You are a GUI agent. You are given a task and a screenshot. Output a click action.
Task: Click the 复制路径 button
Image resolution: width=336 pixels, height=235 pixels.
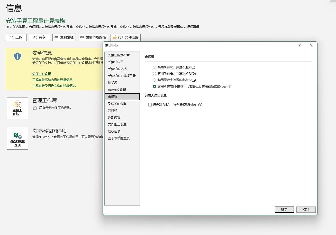64,37
